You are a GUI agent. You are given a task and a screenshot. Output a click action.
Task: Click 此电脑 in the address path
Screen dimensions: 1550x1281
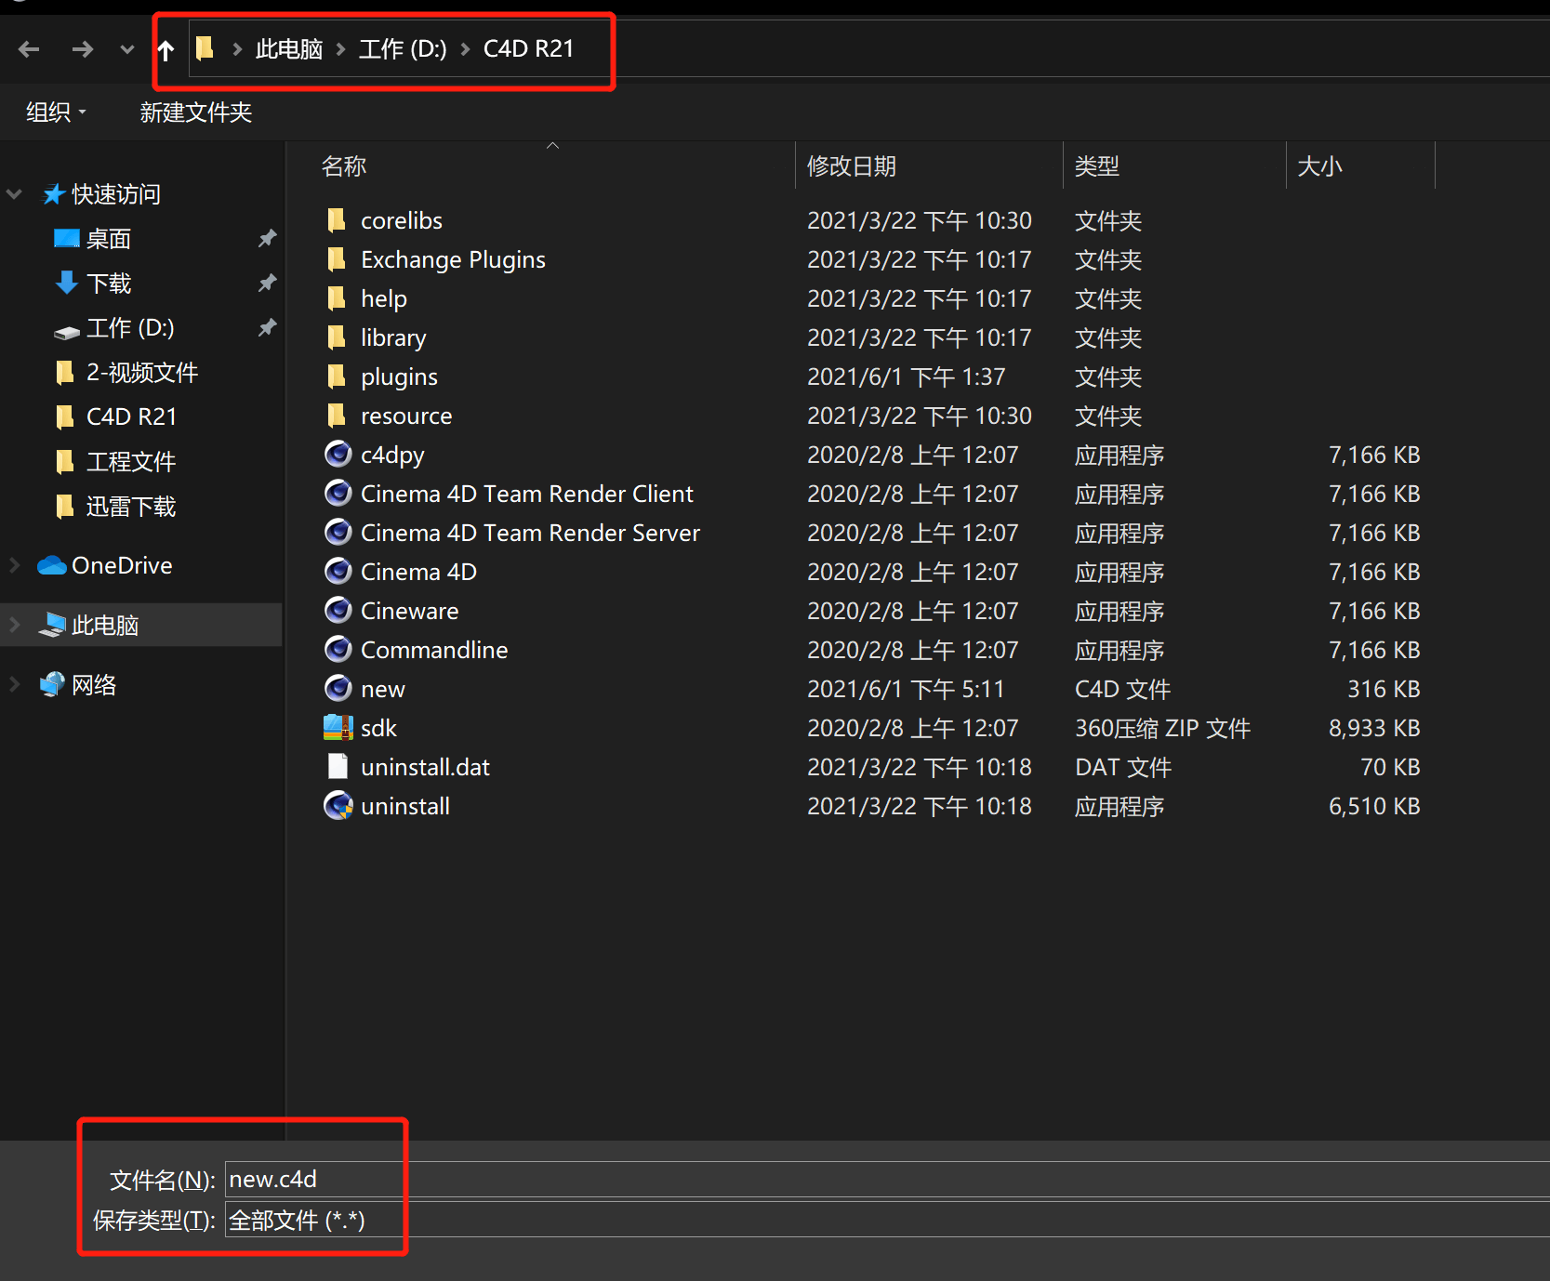click(x=288, y=49)
